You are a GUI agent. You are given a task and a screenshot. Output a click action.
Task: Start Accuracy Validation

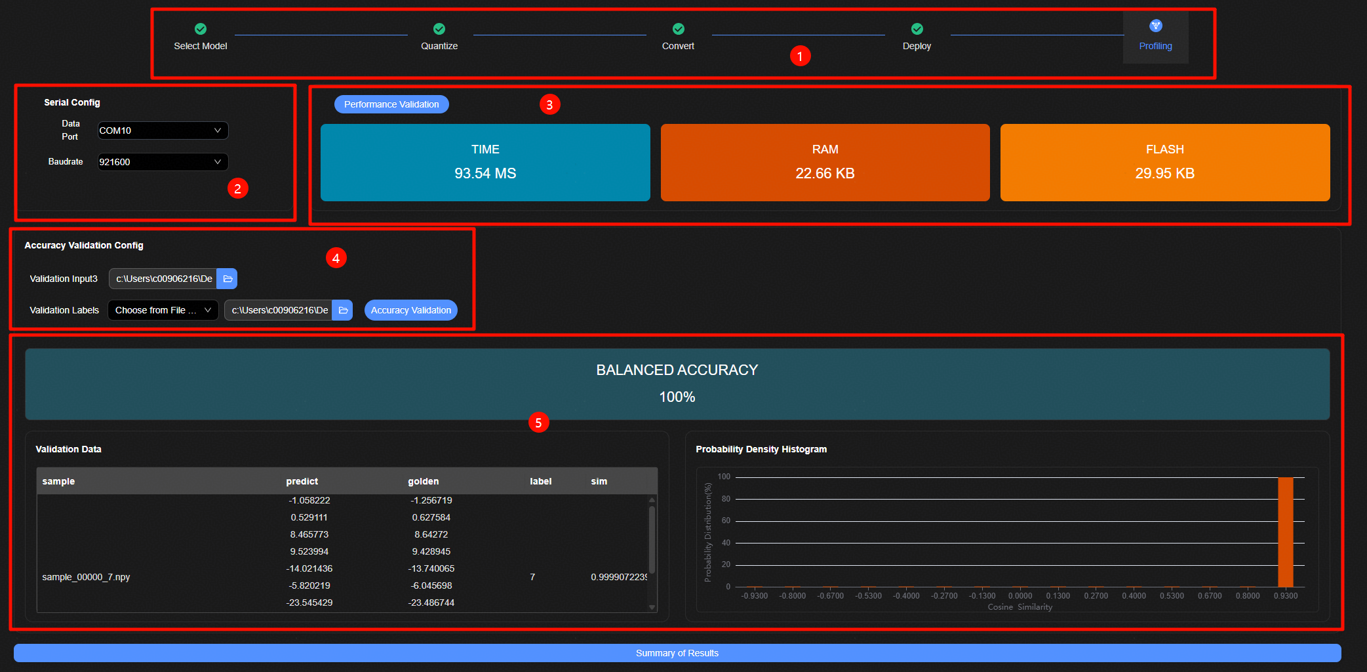410,310
